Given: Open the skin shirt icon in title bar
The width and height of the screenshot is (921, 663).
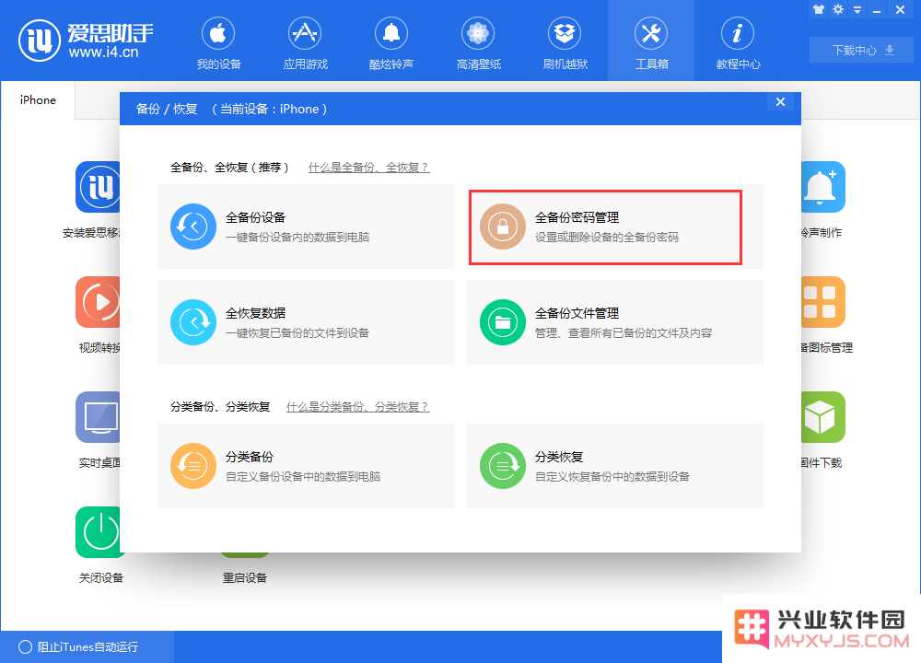Looking at the screenshot, I should point(819,9).
